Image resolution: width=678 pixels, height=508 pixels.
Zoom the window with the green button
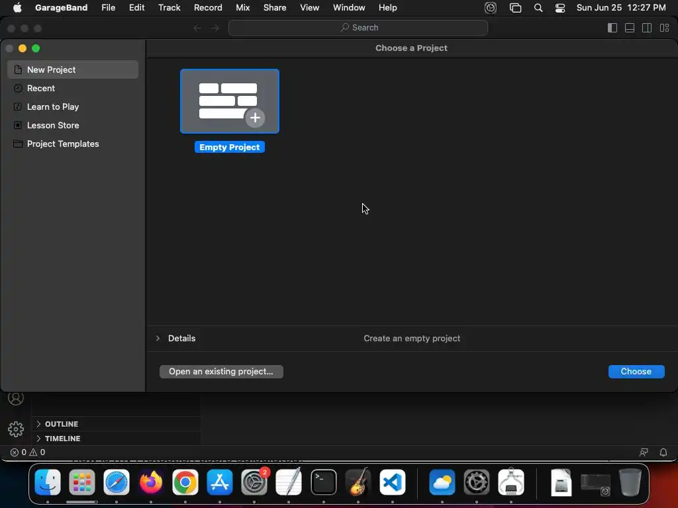coord(36,48)
